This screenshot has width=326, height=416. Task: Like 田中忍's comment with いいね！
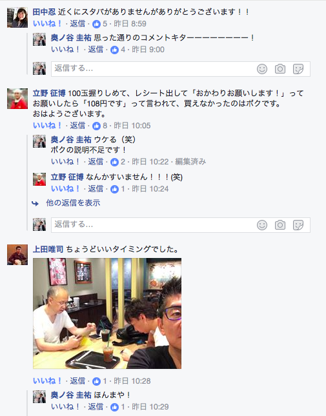[x=47, y=24]
